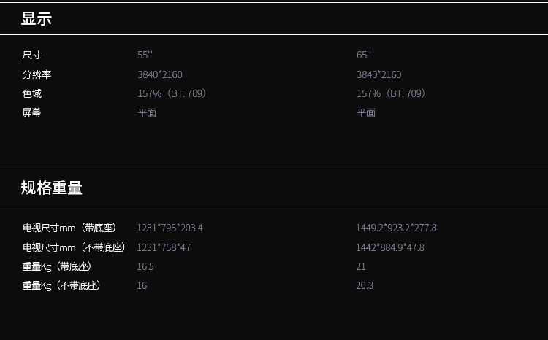Click the 1449.2*923.2*277.8 dimension value
Viewport: 548px width, 340px height.
(396, 228)
